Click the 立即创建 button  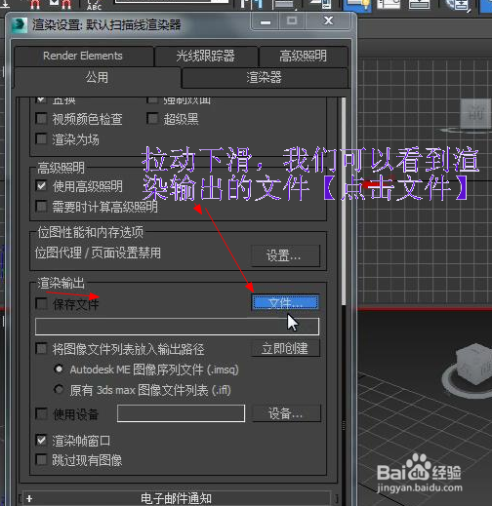285,348
